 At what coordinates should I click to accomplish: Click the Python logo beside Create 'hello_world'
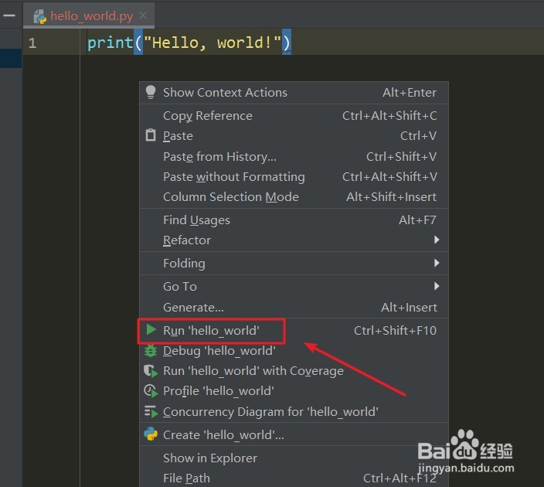click(151, 434)
